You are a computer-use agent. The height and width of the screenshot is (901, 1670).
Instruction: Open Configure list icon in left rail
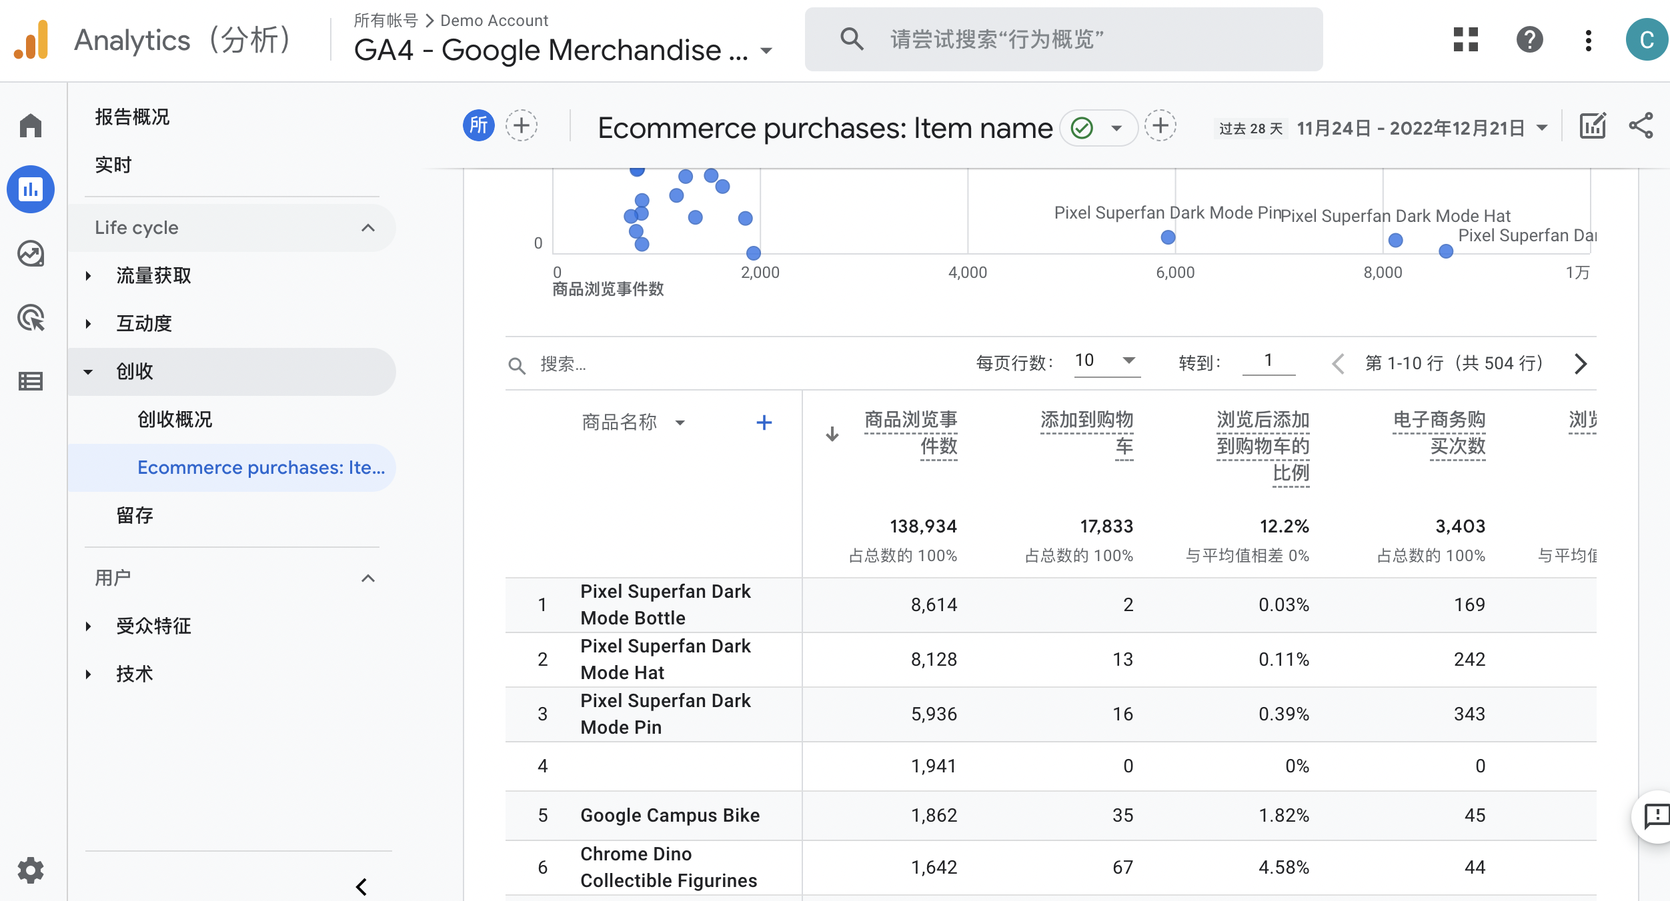31,381
